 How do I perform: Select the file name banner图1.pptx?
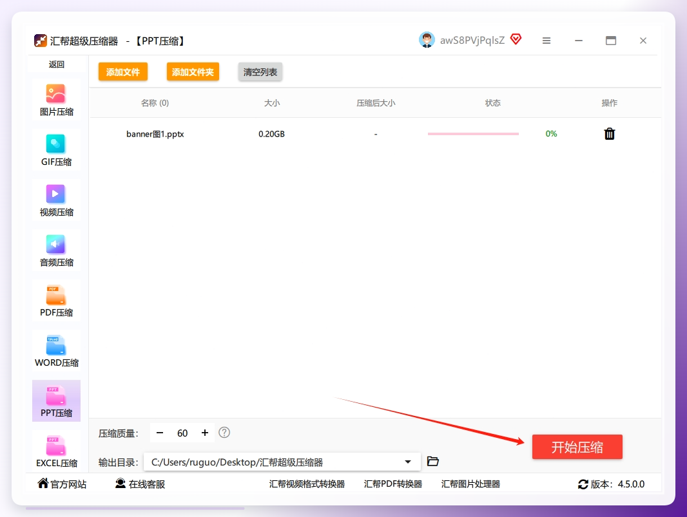pos(155,134)
